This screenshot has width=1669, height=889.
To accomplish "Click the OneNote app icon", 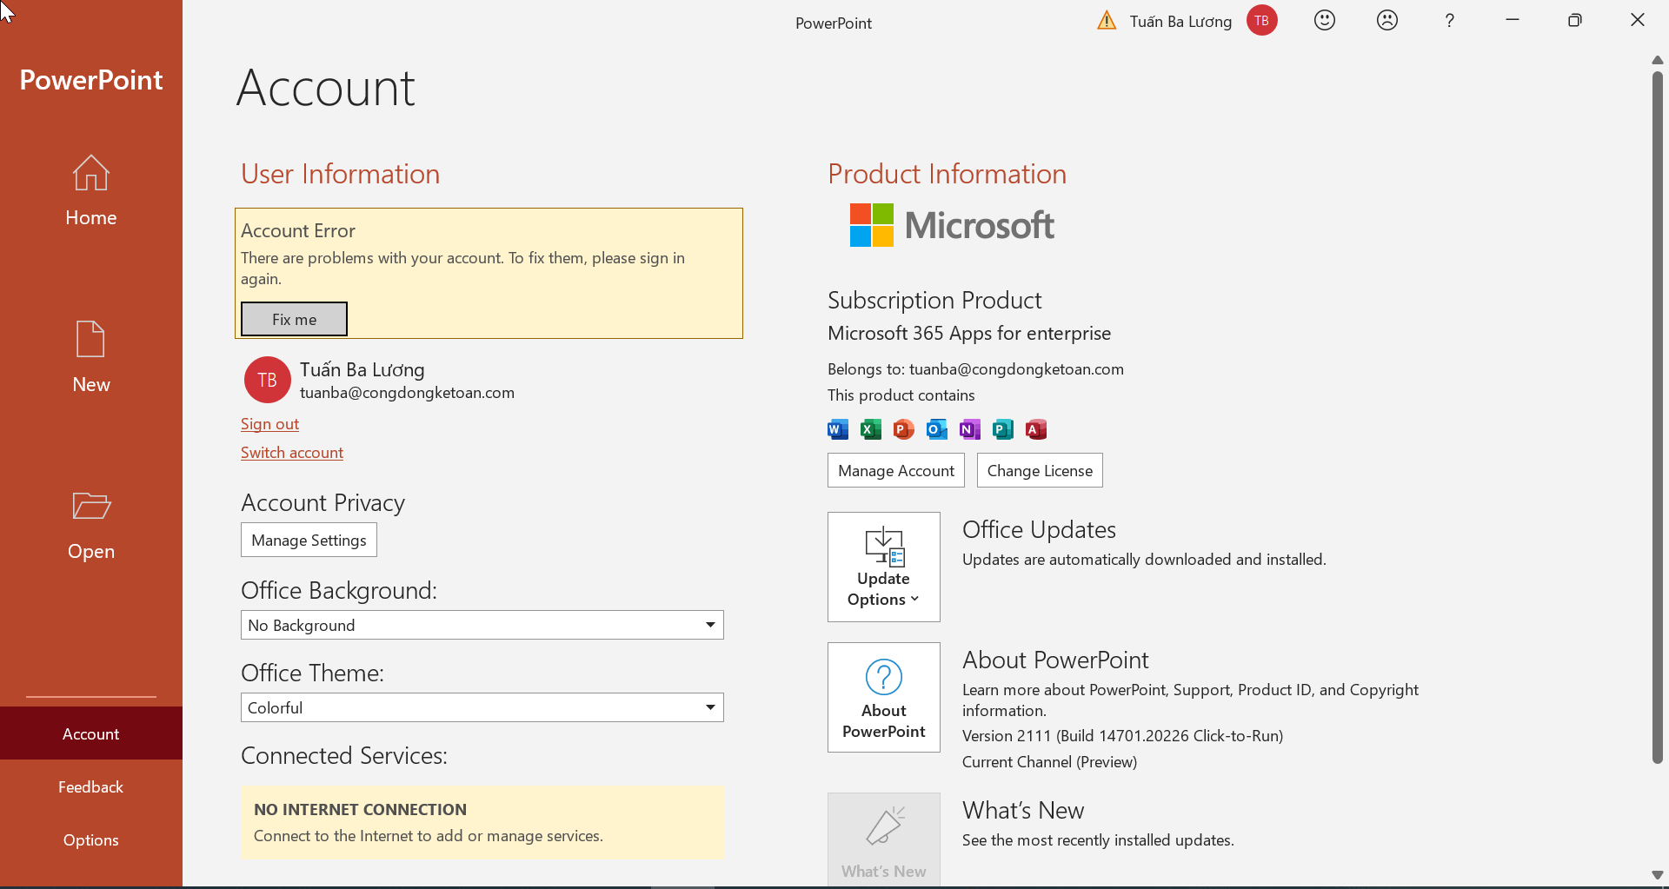I will tap(970, 429).
